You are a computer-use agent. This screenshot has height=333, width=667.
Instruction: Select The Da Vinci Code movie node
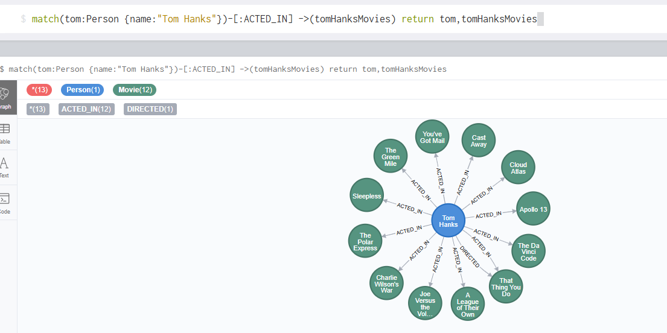pos(528,252)
